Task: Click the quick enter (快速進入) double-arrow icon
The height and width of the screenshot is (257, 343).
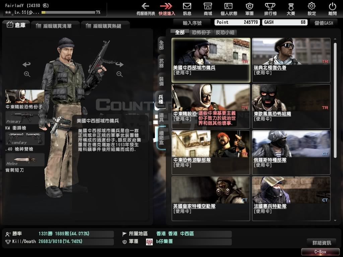Action: coord(166,6)
